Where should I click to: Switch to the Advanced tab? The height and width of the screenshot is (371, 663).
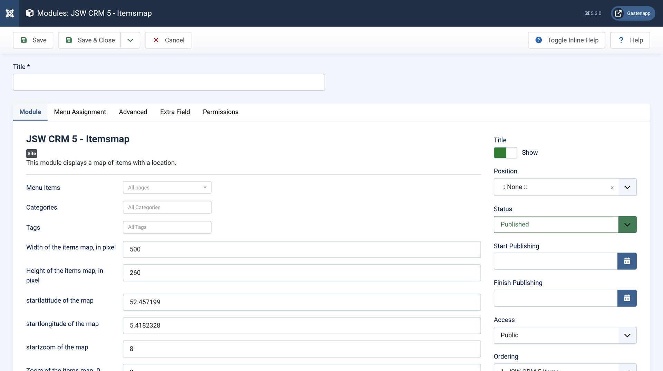click(133, 112)
